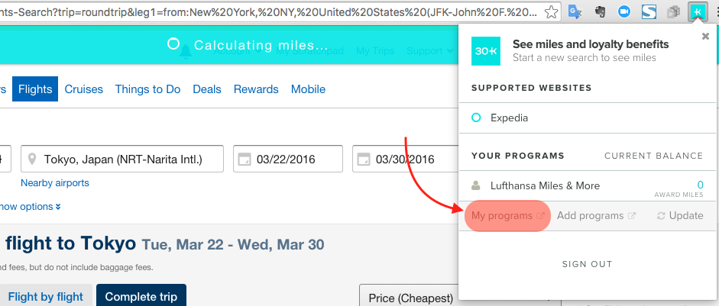
Task: Click the blue video camera extension icon
Action: tap(624, 12)
